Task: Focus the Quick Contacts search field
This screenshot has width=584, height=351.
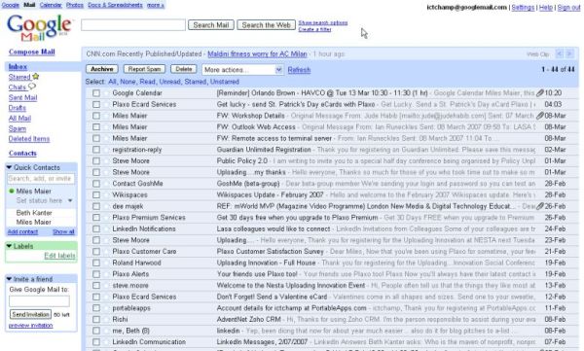Action: 41,179
